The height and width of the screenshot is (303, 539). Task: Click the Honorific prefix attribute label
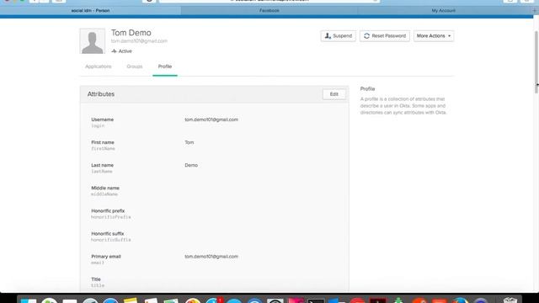[108, 211]
